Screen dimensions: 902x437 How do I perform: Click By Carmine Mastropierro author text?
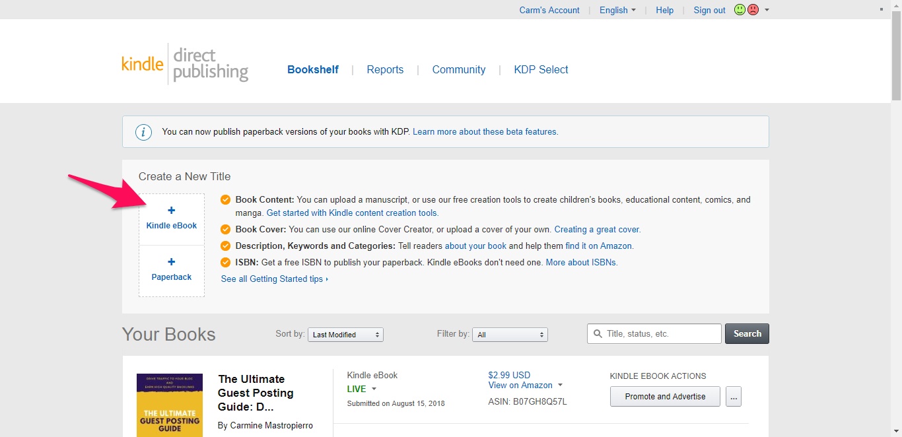265,426
